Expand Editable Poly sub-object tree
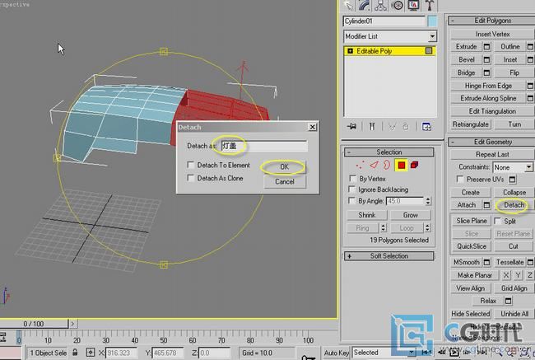 pos(350,51)
